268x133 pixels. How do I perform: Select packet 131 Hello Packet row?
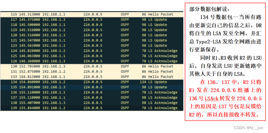(92, 72)
